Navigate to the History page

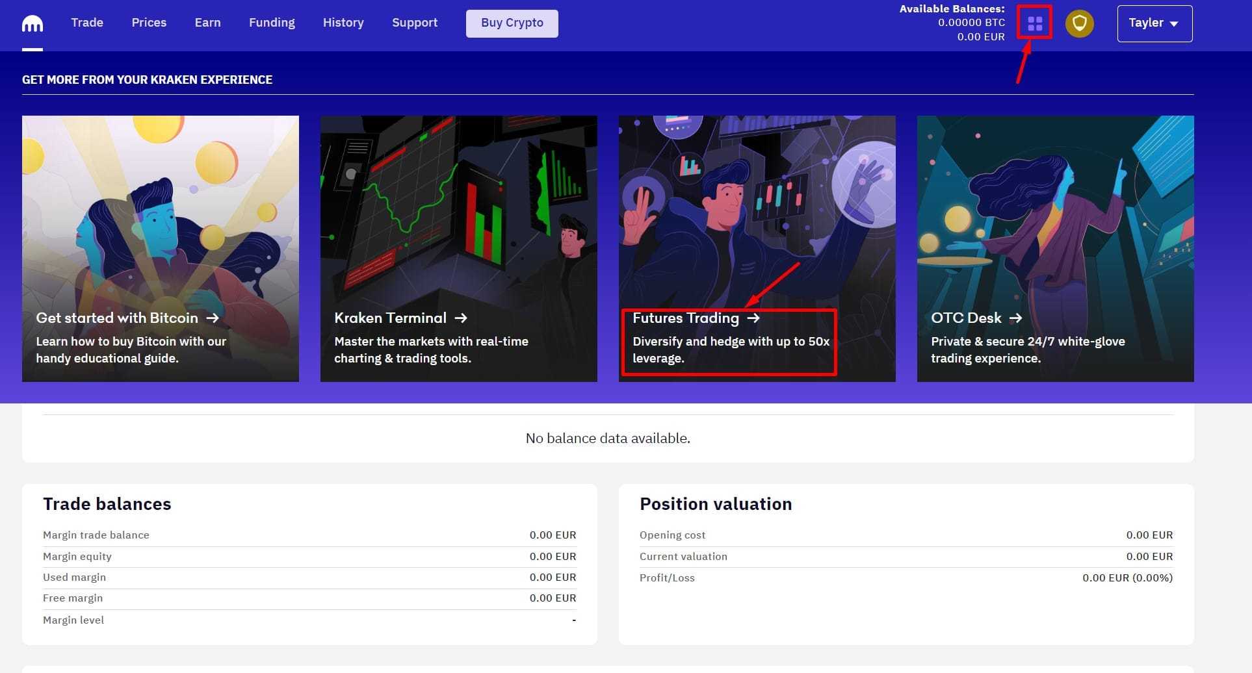click(343, 23)
